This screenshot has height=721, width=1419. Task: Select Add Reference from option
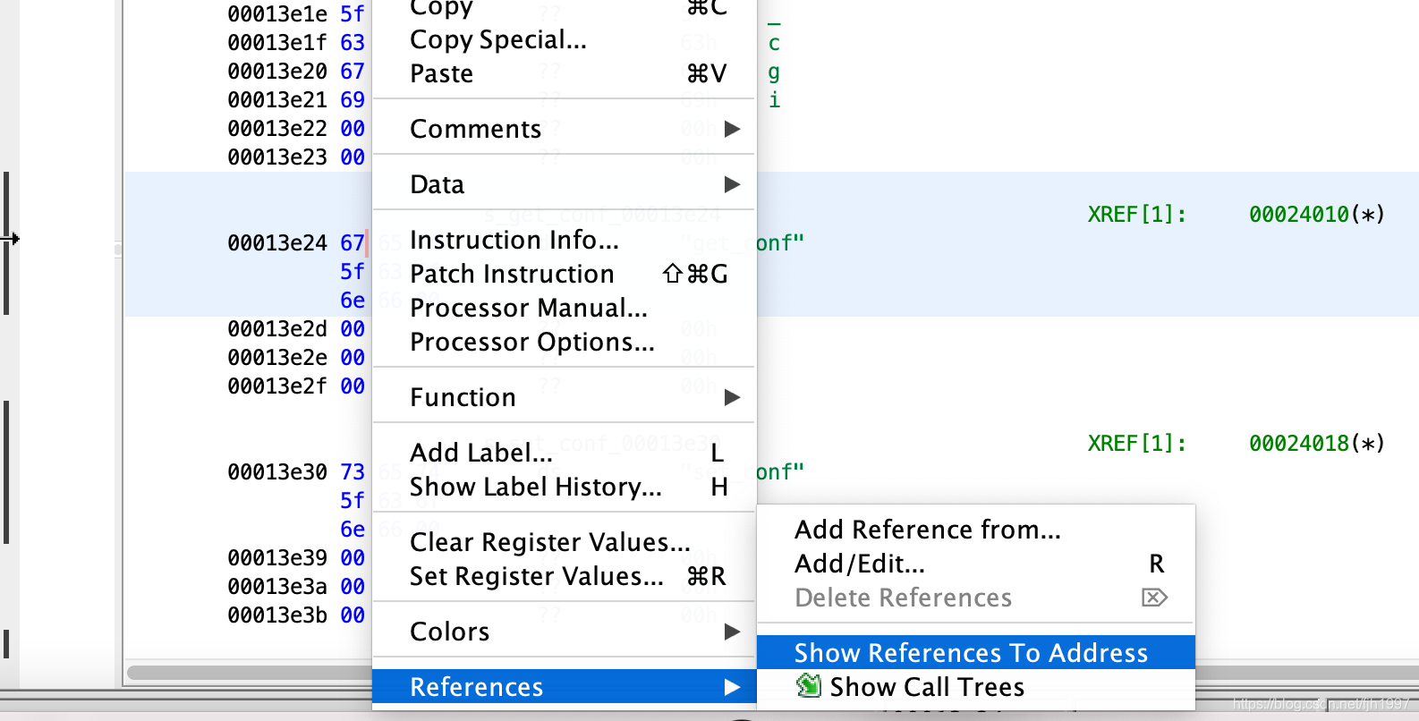[x=928, y=530]
